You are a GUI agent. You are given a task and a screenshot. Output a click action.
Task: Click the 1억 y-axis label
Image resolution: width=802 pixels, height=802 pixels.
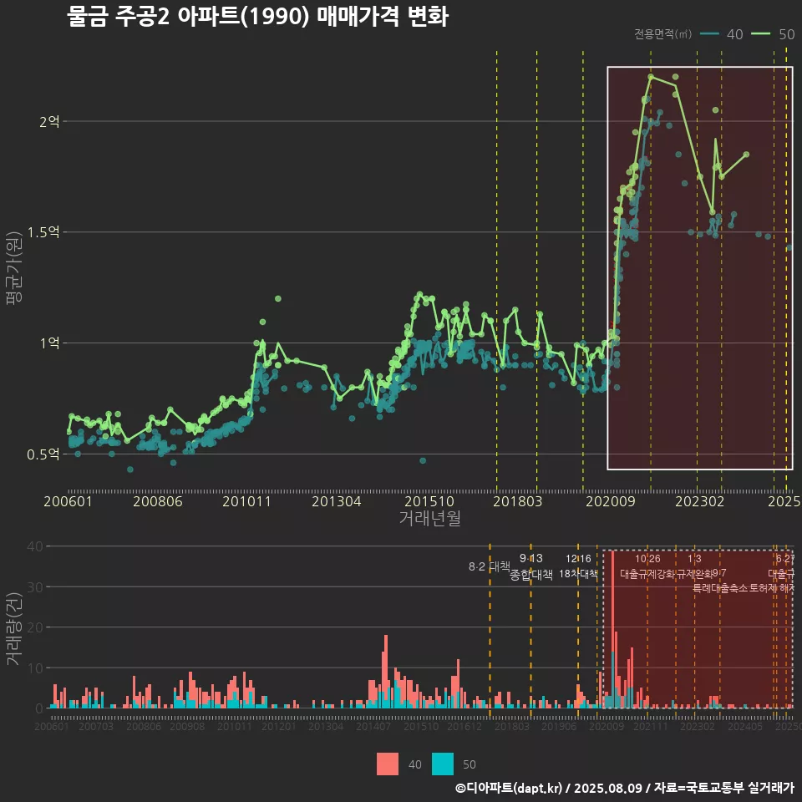point(49,343)
